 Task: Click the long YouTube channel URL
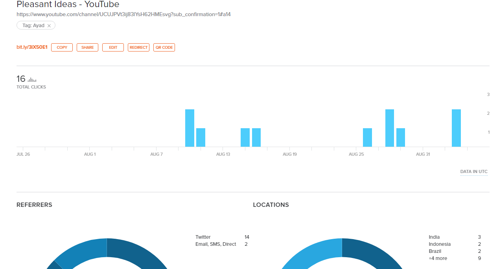(x=123, y=15)
